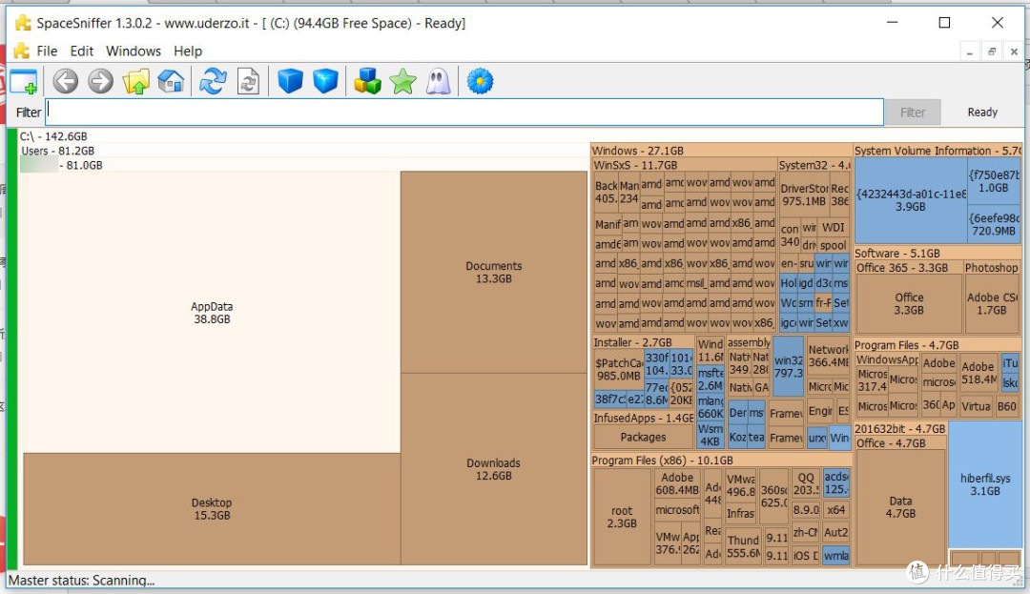Select the Documents 13.3GB block
1030x594 pixels.
[493, 273]
